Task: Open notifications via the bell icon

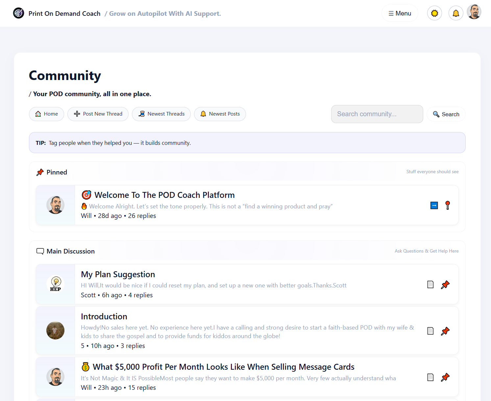Action: (456, 13)
